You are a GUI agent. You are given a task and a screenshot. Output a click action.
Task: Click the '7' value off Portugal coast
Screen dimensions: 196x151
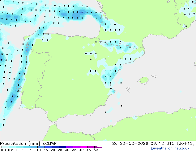(x=11, y=102)
